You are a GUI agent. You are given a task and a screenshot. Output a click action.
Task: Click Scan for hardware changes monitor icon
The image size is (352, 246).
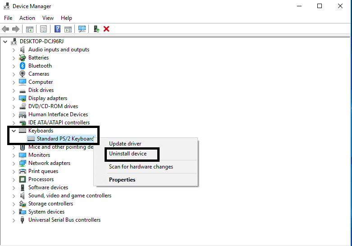coord(82,29)
